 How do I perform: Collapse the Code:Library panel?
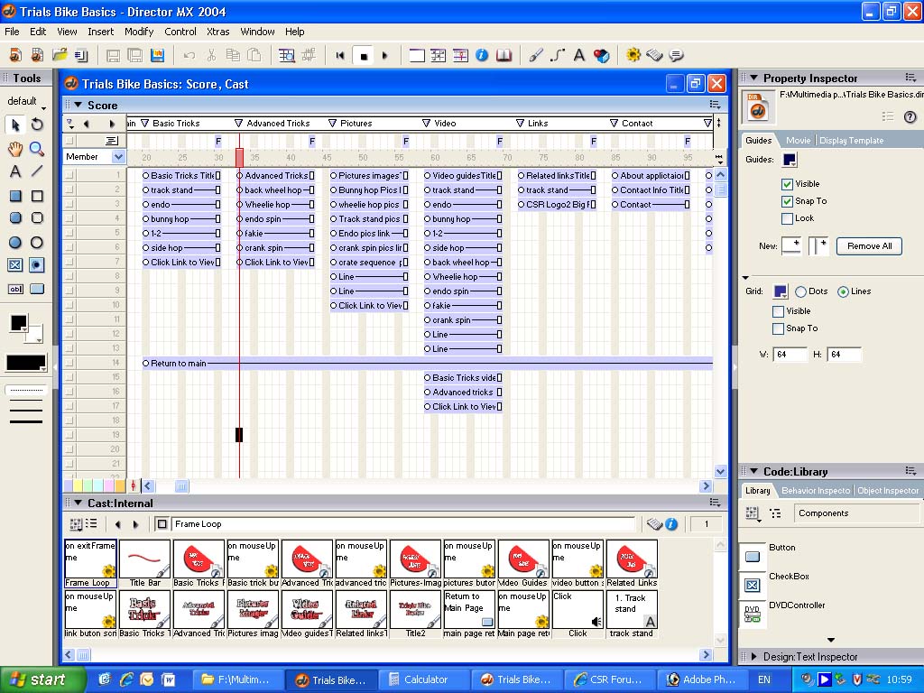point(753,471)
